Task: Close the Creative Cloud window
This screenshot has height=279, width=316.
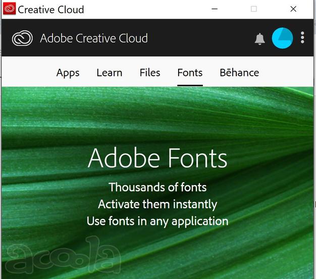Action: pos(293,9)
